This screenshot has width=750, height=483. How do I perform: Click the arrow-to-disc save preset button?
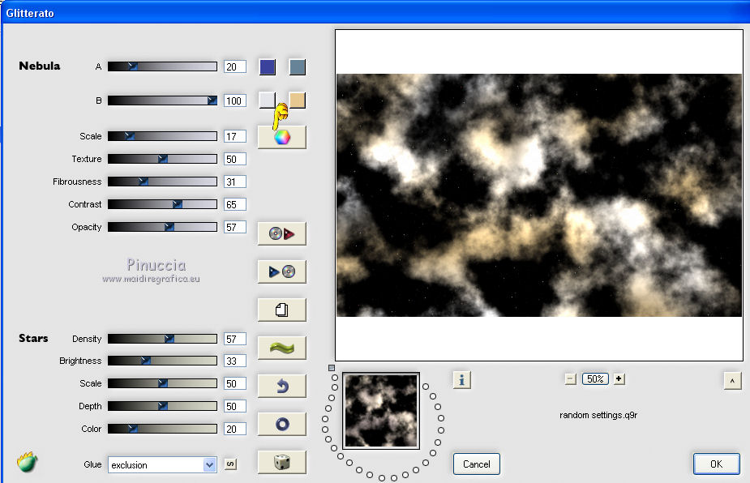pos(281,271)
